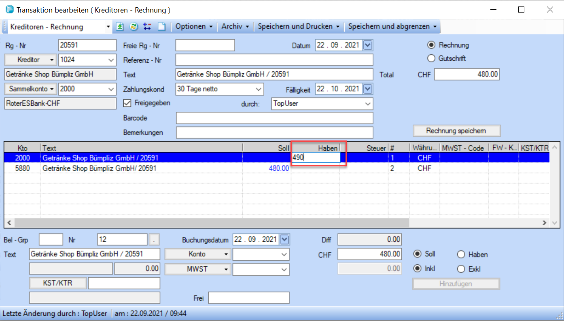Open the Datum calendar picker
The width and height of the screenshot is (564, 321).
point(367,45)
